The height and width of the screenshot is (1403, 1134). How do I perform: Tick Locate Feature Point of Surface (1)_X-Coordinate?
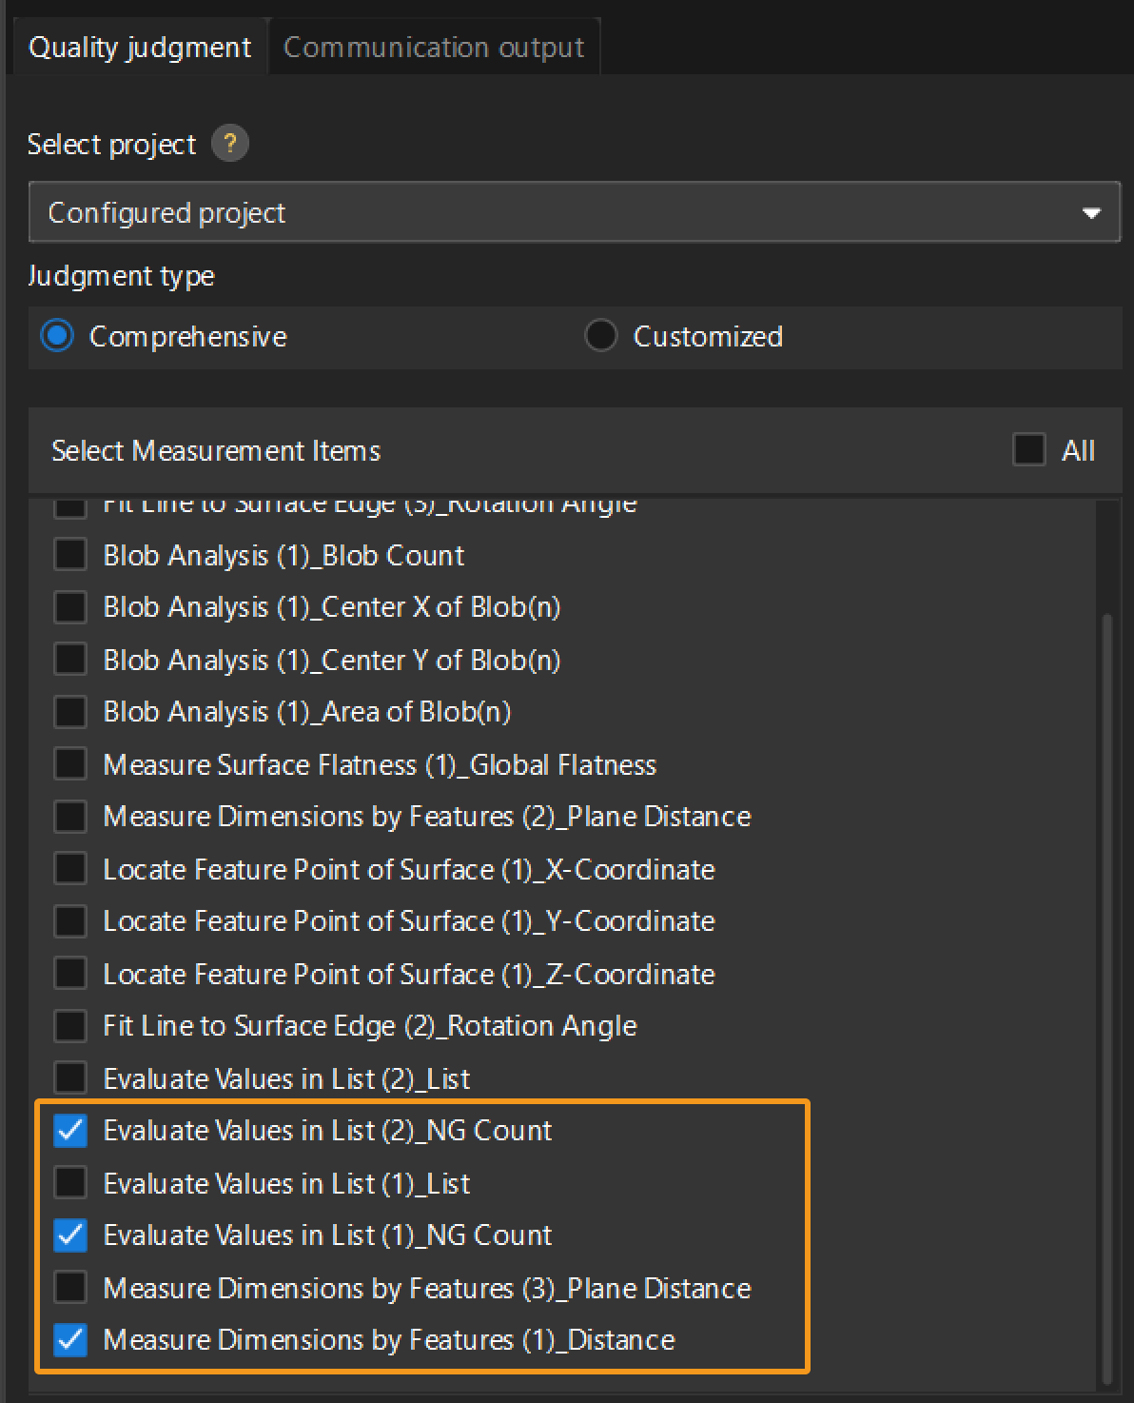click(70, 869)
